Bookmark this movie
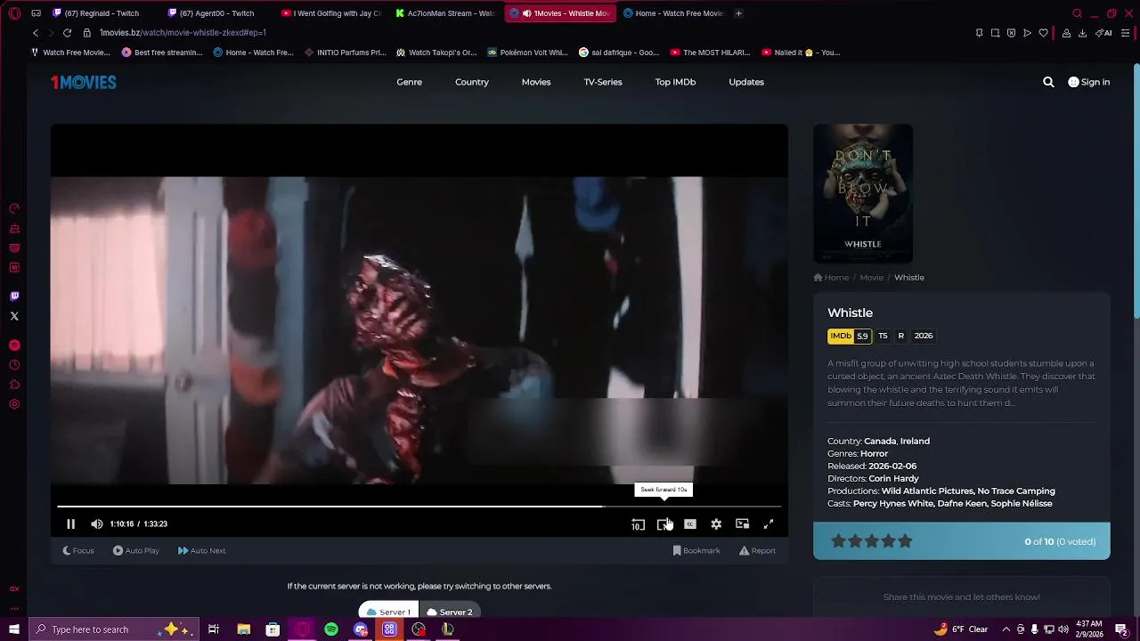The width and height of the screenshot is (1140, 641). tap(696, 550)
